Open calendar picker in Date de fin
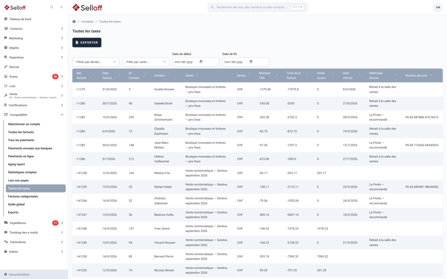 coord(251,62)
